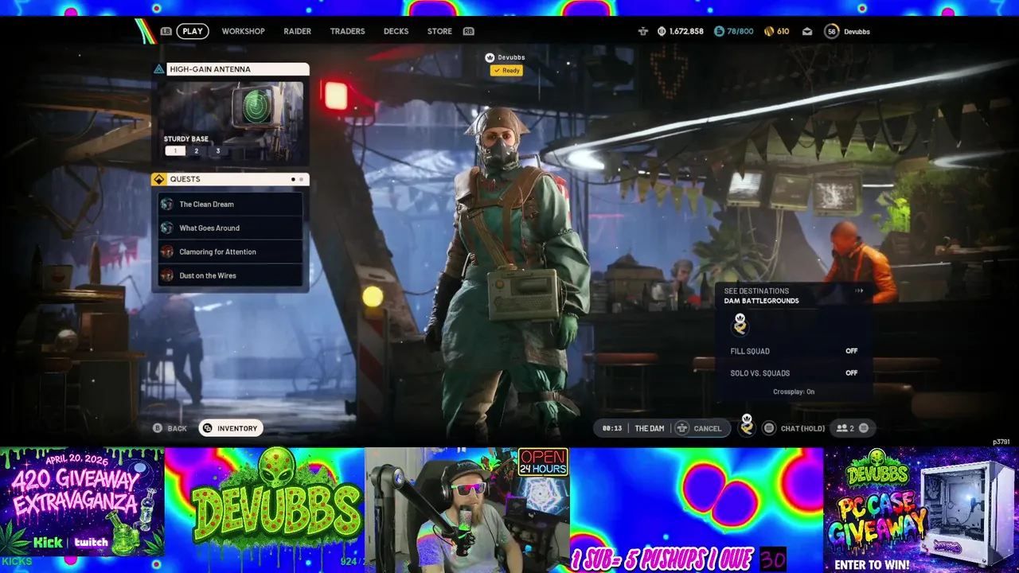
Task: Open What Goes Around quest
Action: pyautogui.click(x=230, y=228)
